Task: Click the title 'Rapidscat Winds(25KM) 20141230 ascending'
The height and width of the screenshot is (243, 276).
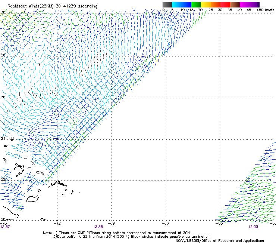Action: [x=52, y=6]
